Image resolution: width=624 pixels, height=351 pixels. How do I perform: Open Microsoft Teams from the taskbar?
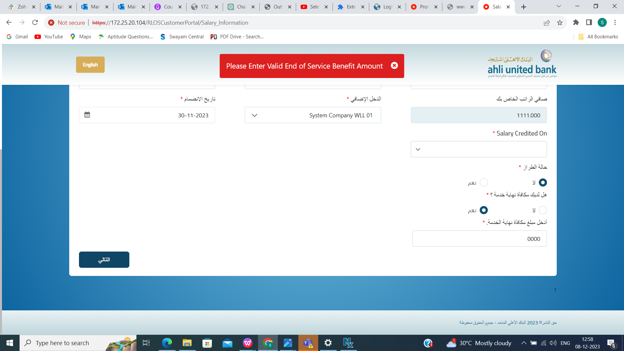click(308, 343)
